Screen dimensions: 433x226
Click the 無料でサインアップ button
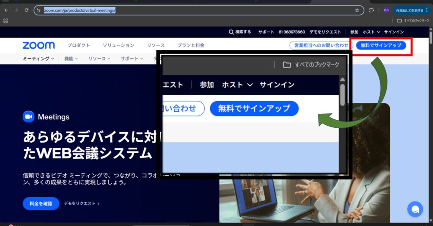point(381,45)
